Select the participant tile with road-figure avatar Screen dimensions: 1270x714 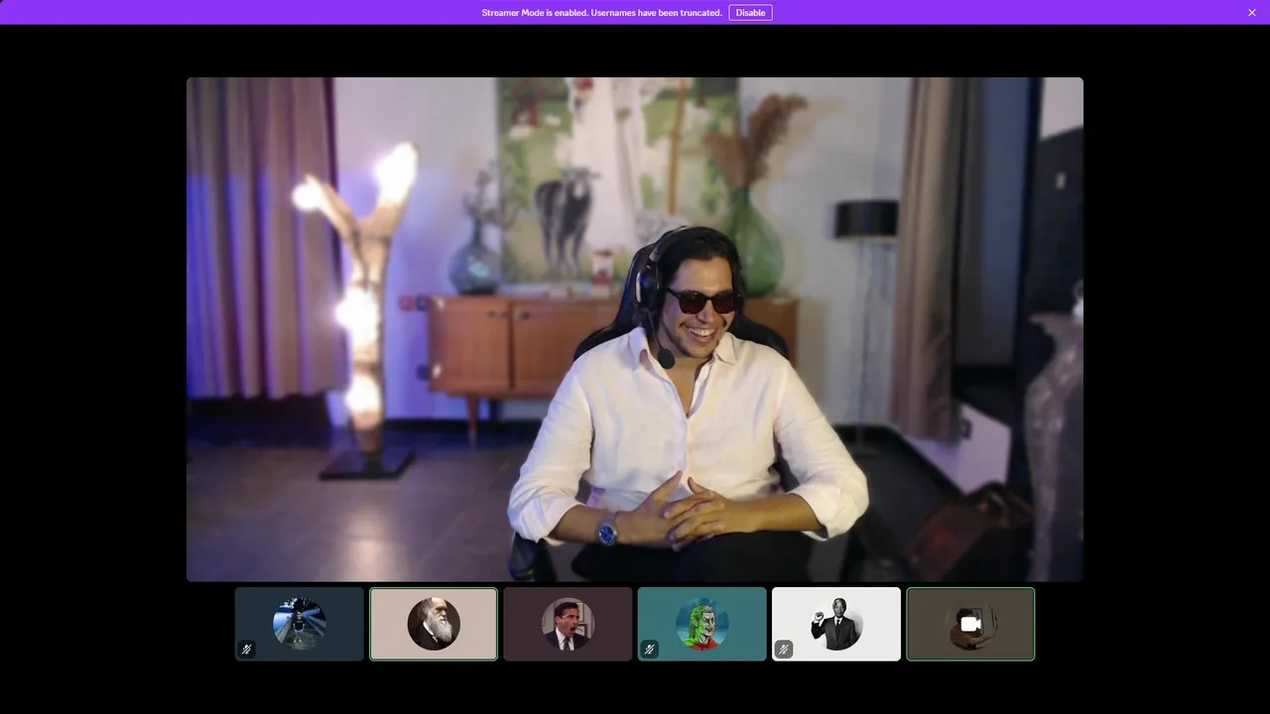tap(300, 624)
